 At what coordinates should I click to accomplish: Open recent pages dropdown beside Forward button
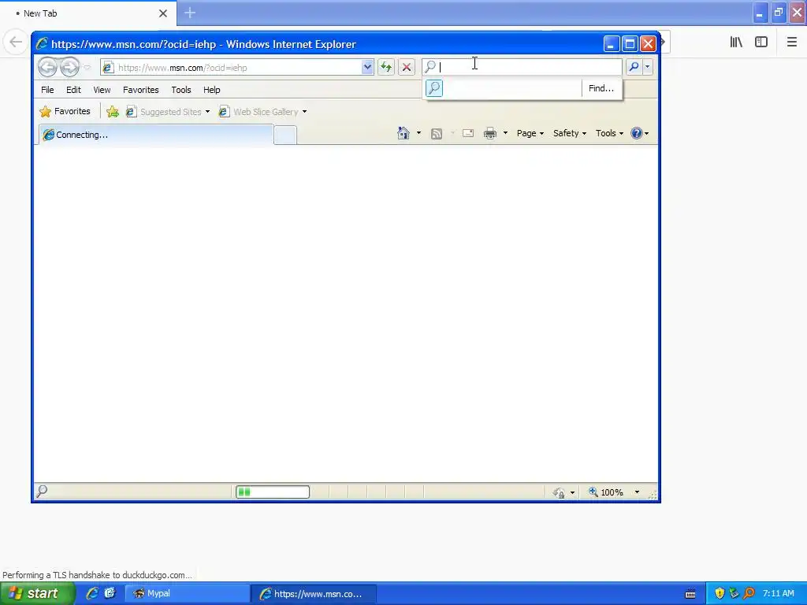pyautogui.click(x=87, y=68)
